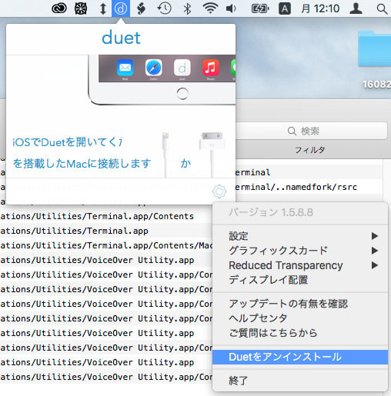Click the Duet gear settings icon
391x396 pixels.
pyautogui.click(x=219, y=191)
